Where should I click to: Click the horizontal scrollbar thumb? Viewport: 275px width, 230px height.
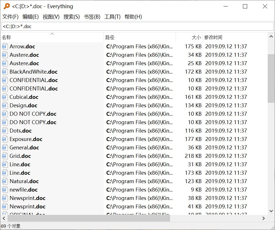click(x=89, y=218)
